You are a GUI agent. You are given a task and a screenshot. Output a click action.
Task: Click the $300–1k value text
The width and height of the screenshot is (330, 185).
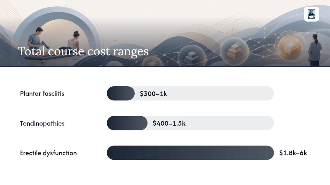(153, 94)
